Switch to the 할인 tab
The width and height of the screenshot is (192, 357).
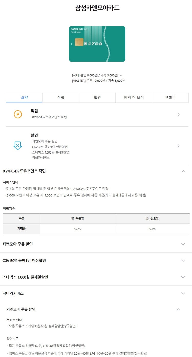click(x=97, y=97)
